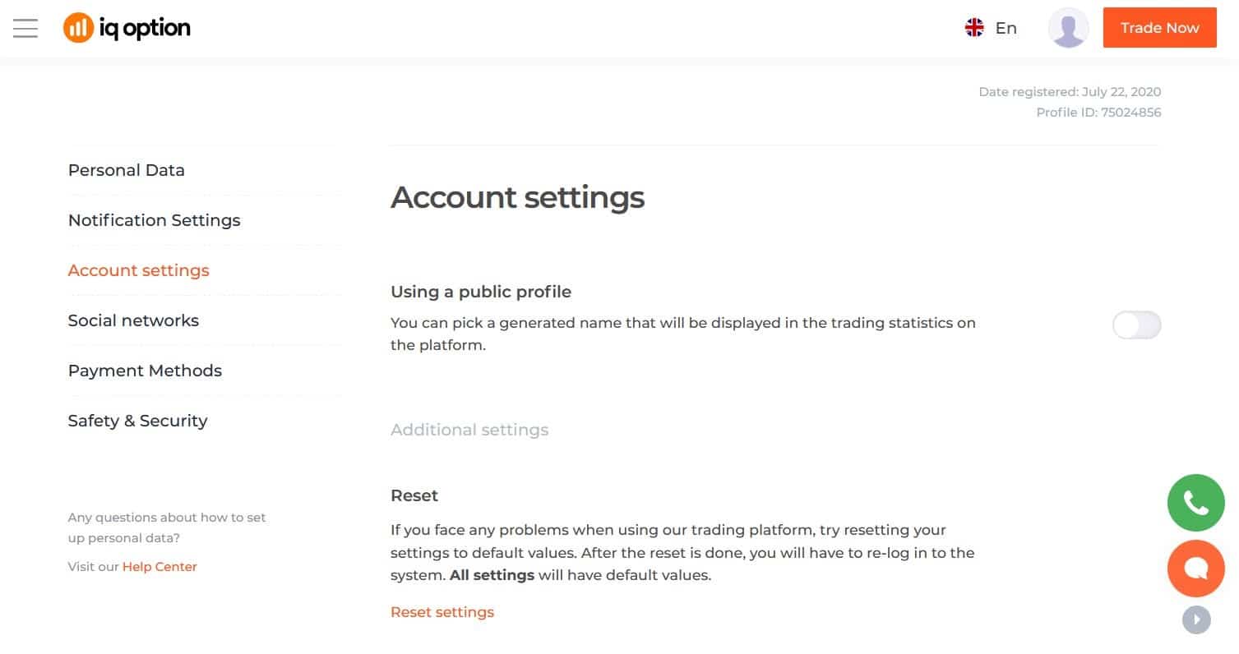Go to Personal Data section

tap(127, 170)
